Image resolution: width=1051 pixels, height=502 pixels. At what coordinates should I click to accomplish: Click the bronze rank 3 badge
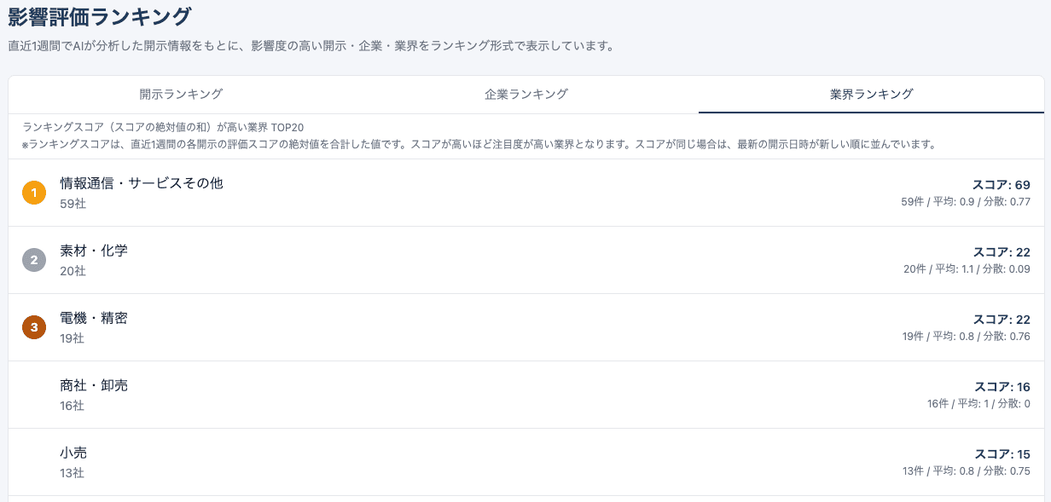(34, 327)
